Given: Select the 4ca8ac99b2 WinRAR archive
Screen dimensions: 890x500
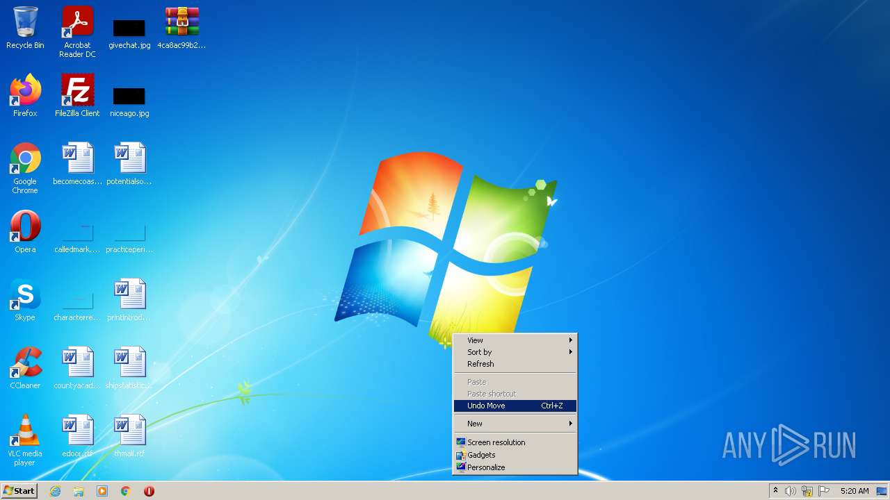Looking at the screenshot, I should (181, 28).
